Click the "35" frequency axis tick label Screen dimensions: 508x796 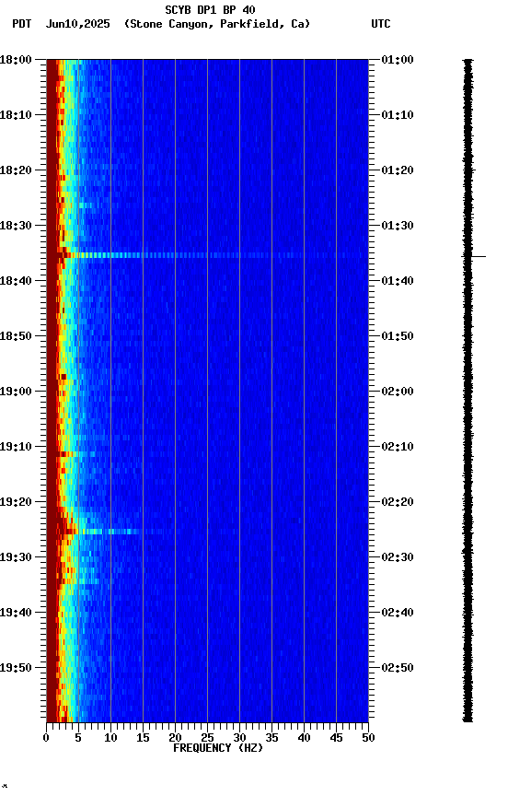pyautogui.click(x=271, y=738)
